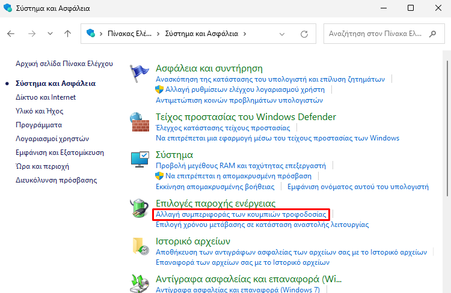Open recent locations chevron next to forward arrow
451x293 pixels.
click(50, 34)
